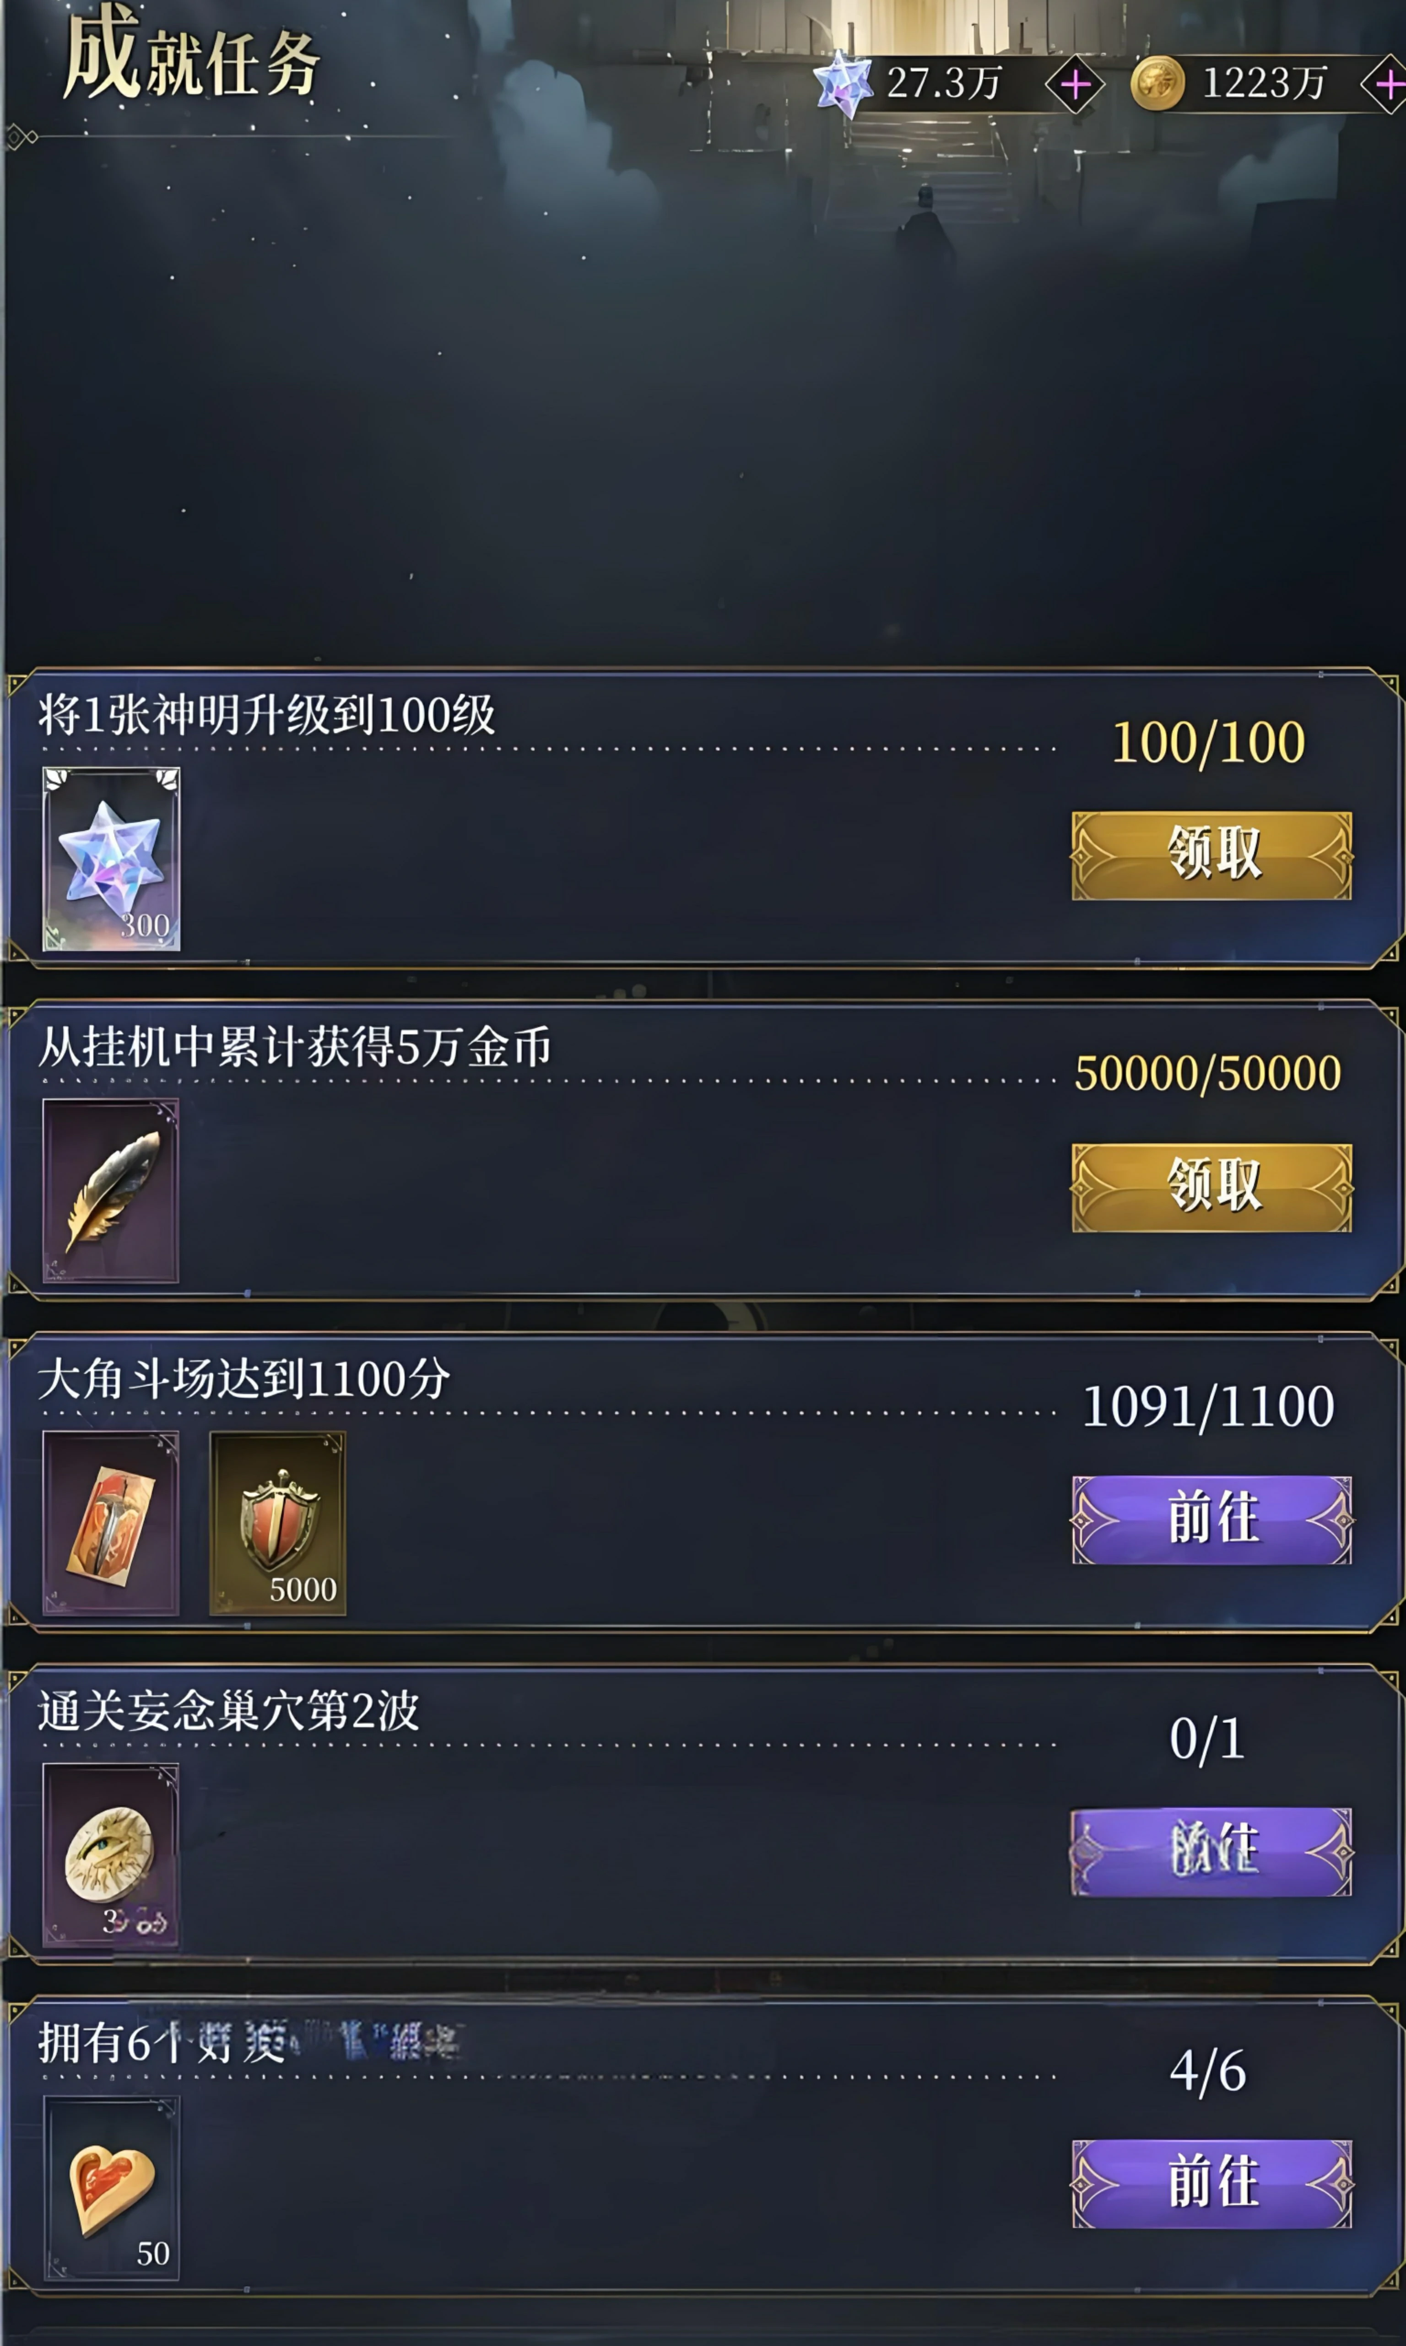Tap the star crystal currency icon
Viewport: 1406px width, 2346px height.
click(842, 84)
